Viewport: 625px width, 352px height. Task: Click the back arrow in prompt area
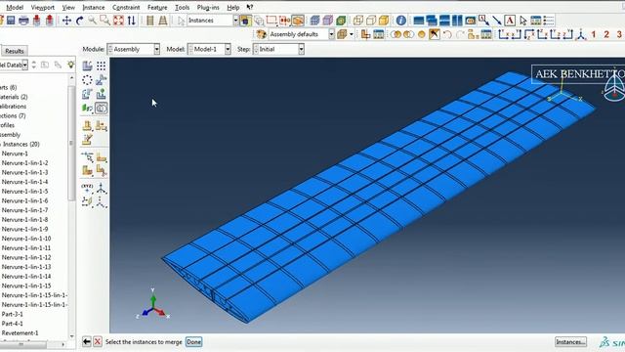87,341
